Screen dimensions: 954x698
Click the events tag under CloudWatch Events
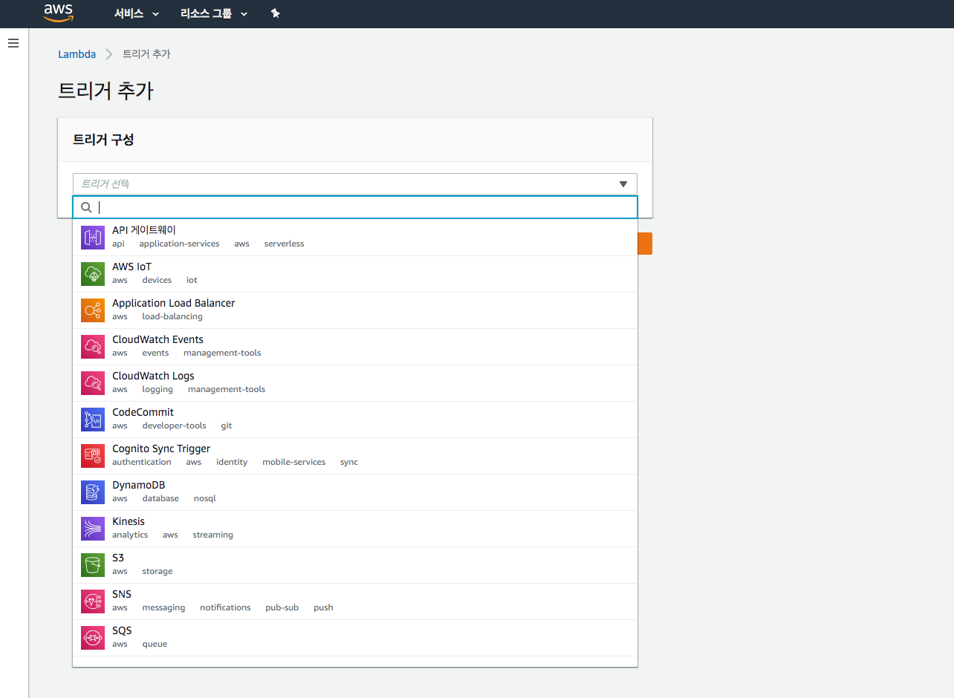[155, 353]
